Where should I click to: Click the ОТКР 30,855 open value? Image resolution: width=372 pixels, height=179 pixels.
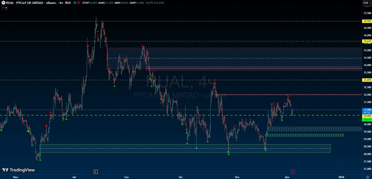(90, 2)
